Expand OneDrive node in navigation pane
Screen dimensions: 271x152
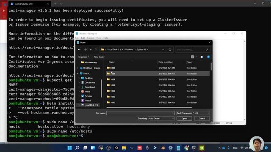pos(77,68)
